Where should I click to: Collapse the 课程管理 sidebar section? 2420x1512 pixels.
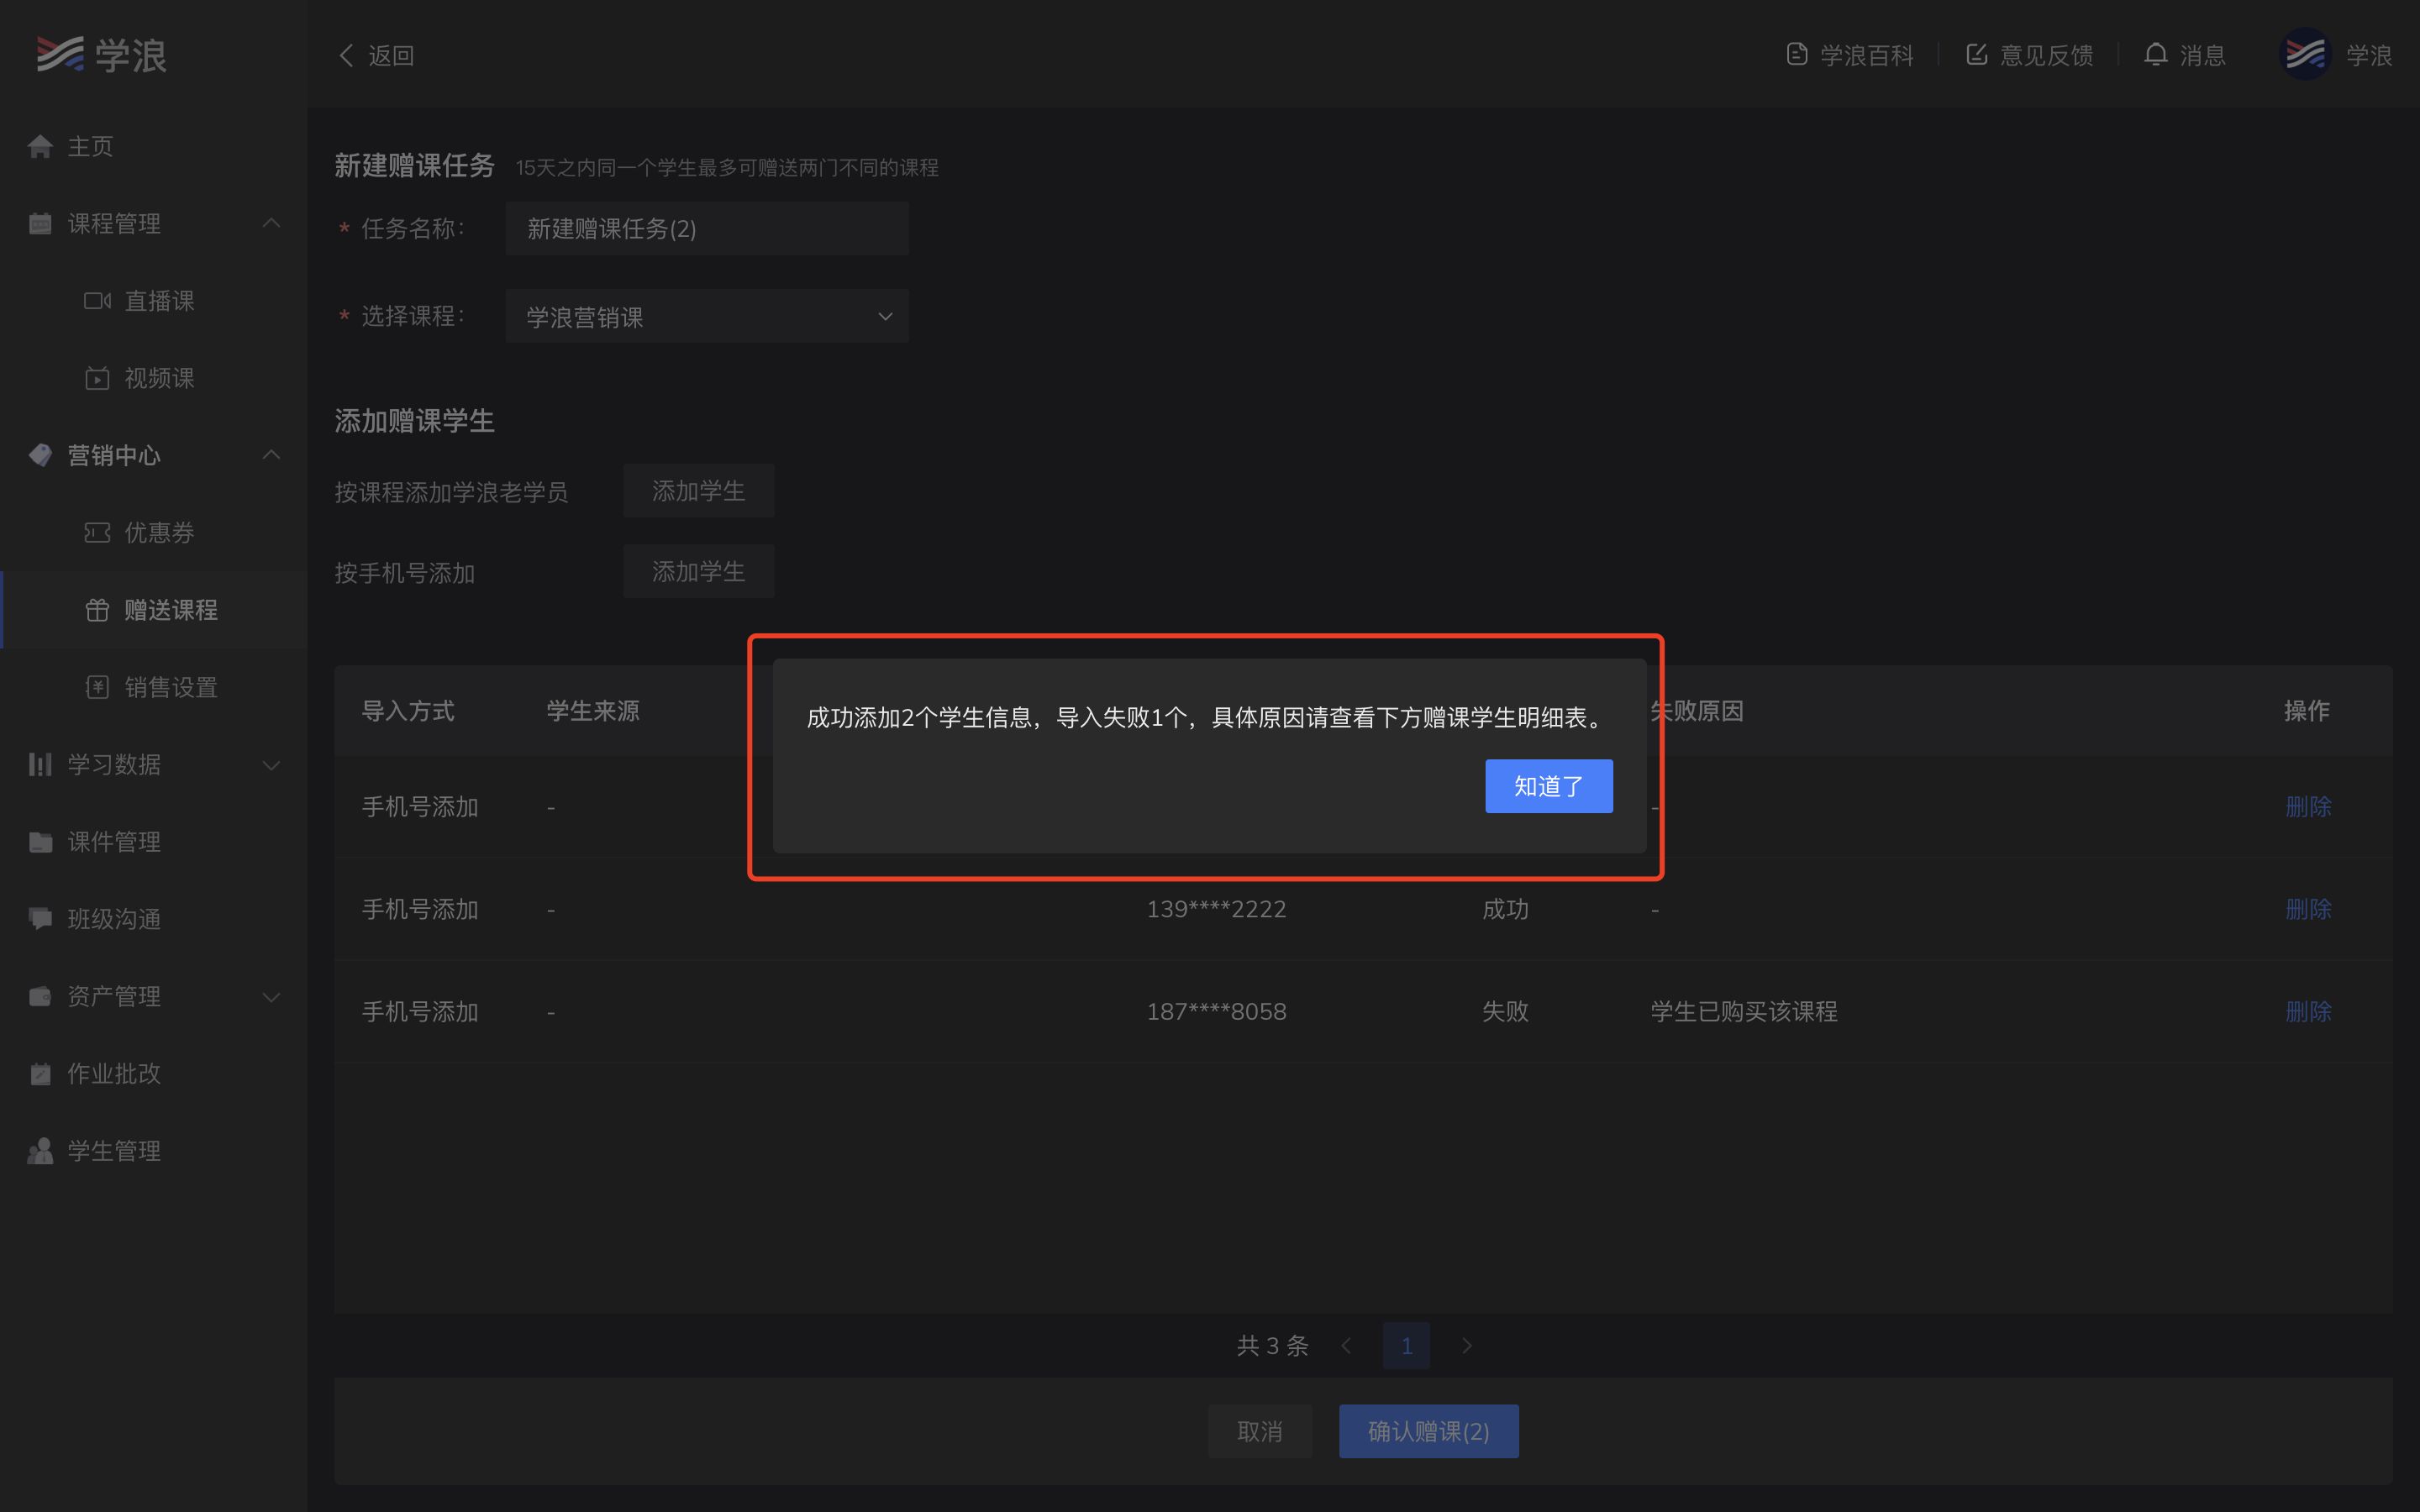[271, 223]
